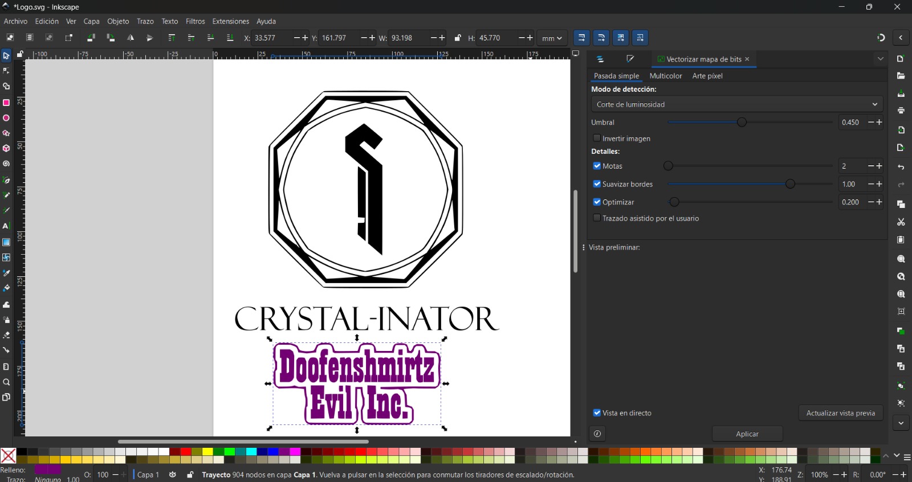Image resolution: width=912 pixels, height=482 pixels.
Task: Raise selection to top
Action: point(172,38)
